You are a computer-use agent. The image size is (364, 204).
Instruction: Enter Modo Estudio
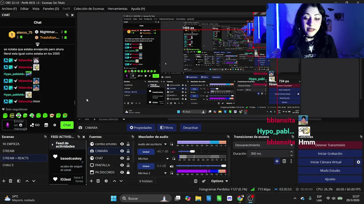click(x=330, y=171)
